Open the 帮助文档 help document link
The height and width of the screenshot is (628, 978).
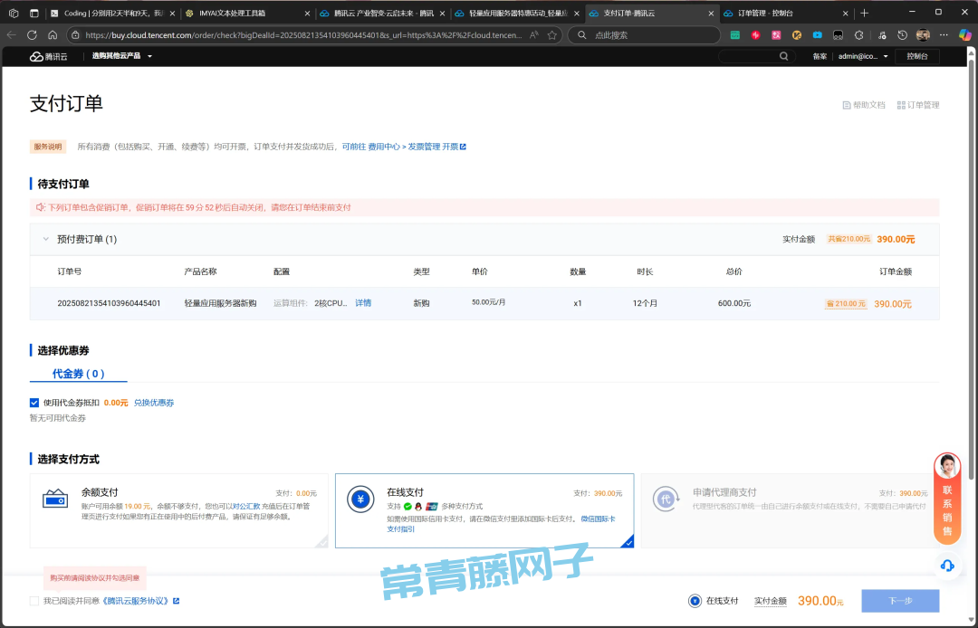click(864, 105)
